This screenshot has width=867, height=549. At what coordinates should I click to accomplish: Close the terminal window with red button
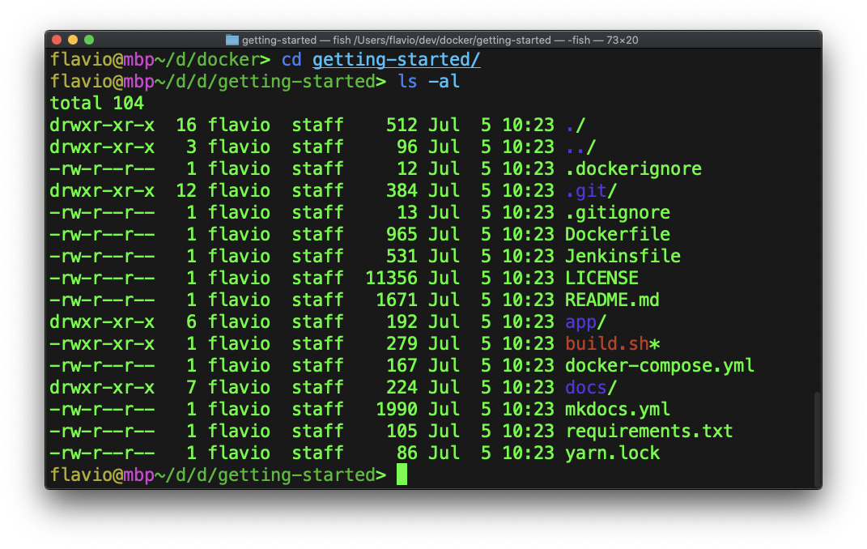[x=57, y=40]
